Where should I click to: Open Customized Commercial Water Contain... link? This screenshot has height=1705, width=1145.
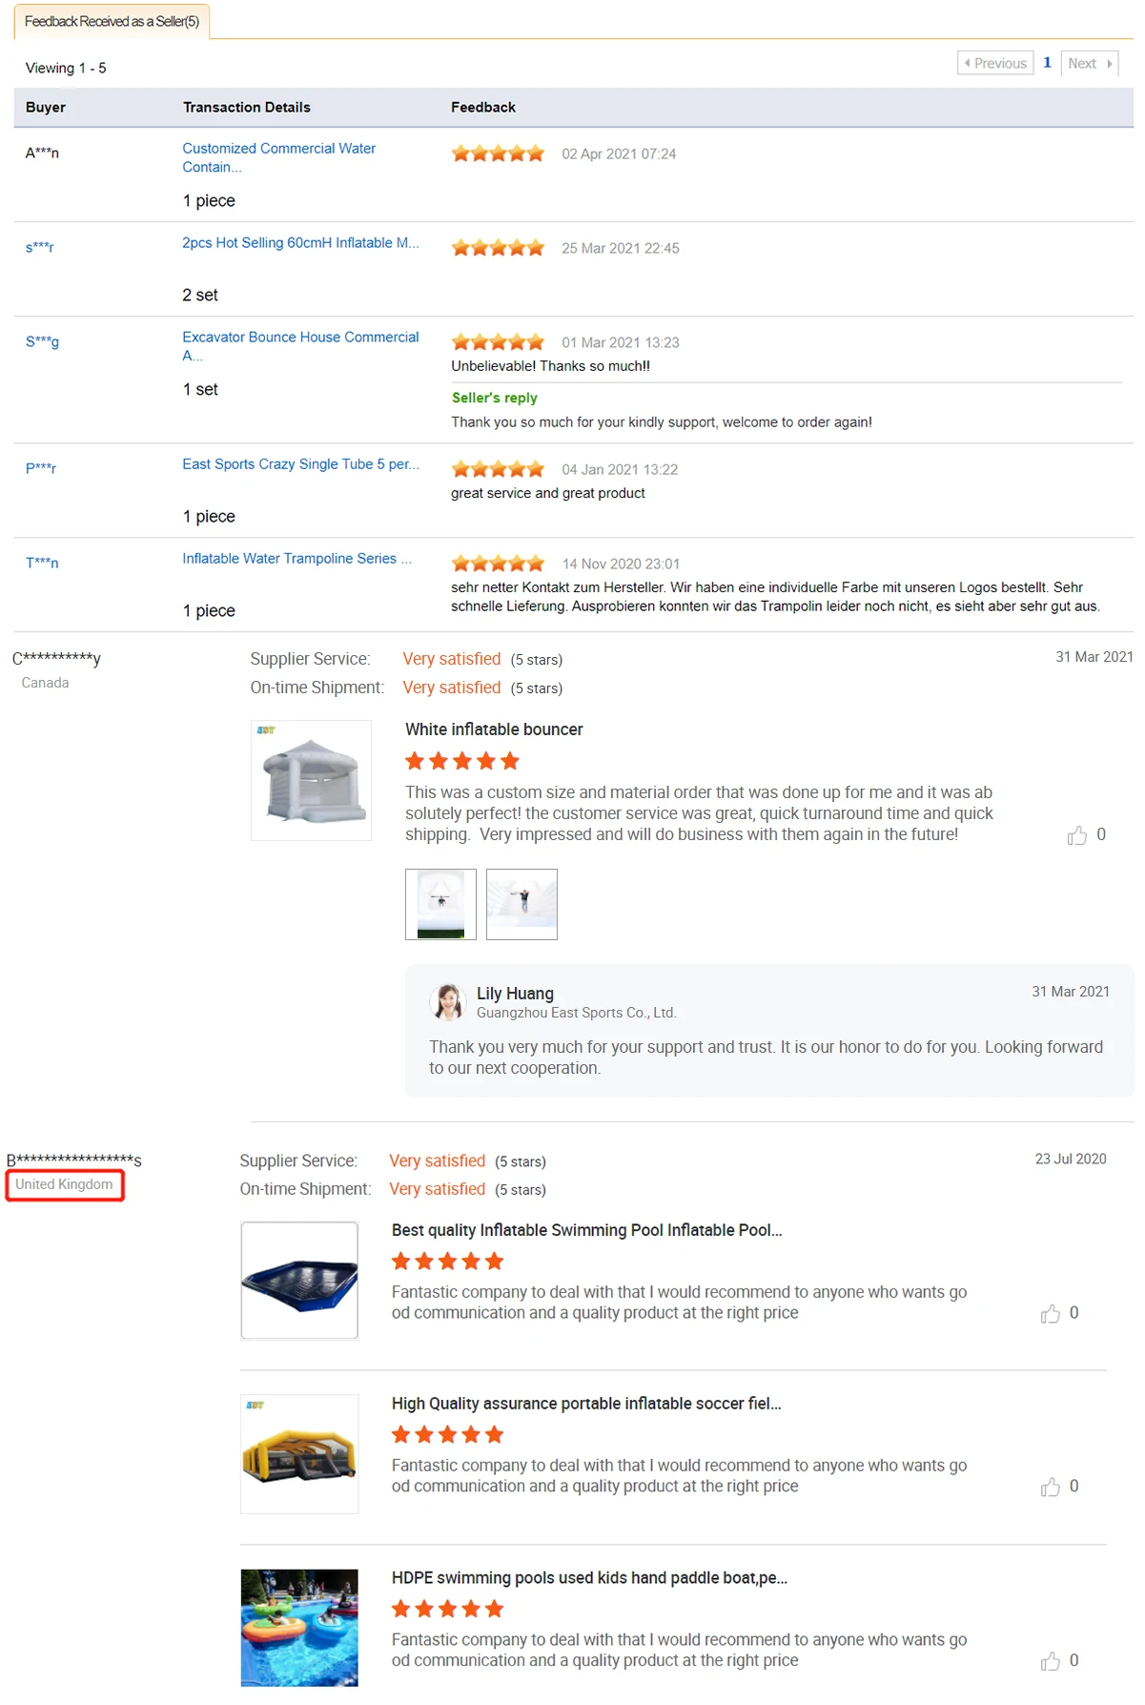coord(278,157)
